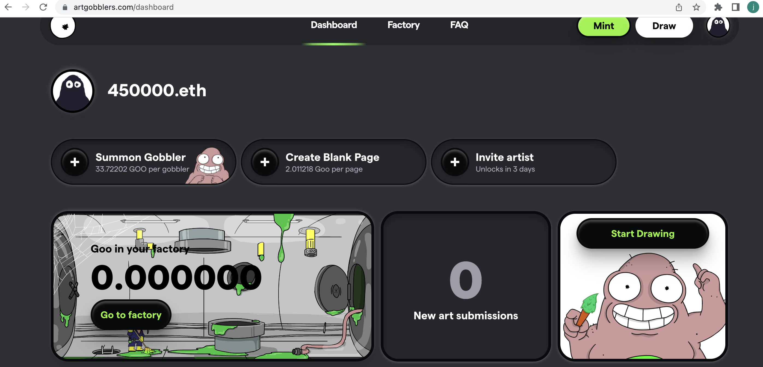
Task: Click the plus icon beside Invite artist
Action: (455, 162)
